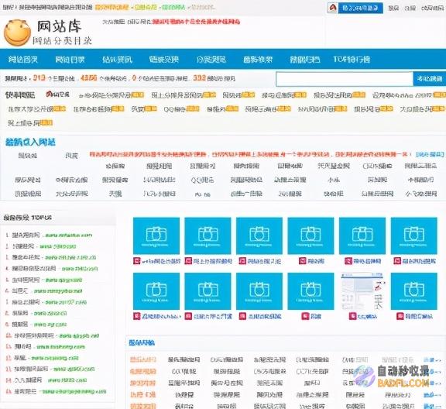Image resolution: width=446 pixels, height=409 pixels.
Task: Click the link starting with CSDN in sites grid
Action: (377, 166)
